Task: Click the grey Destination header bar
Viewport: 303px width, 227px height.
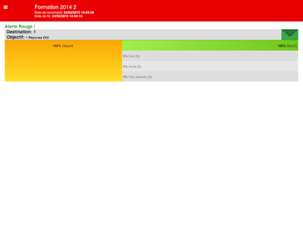Action: click(x=143, y=35)
